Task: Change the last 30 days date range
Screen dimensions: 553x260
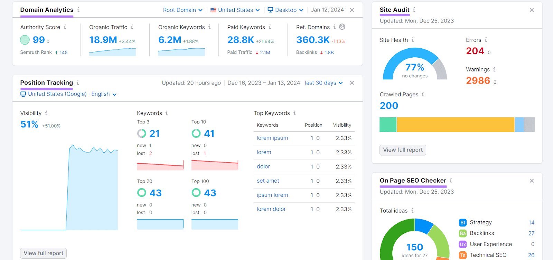Action: [324, 83]
